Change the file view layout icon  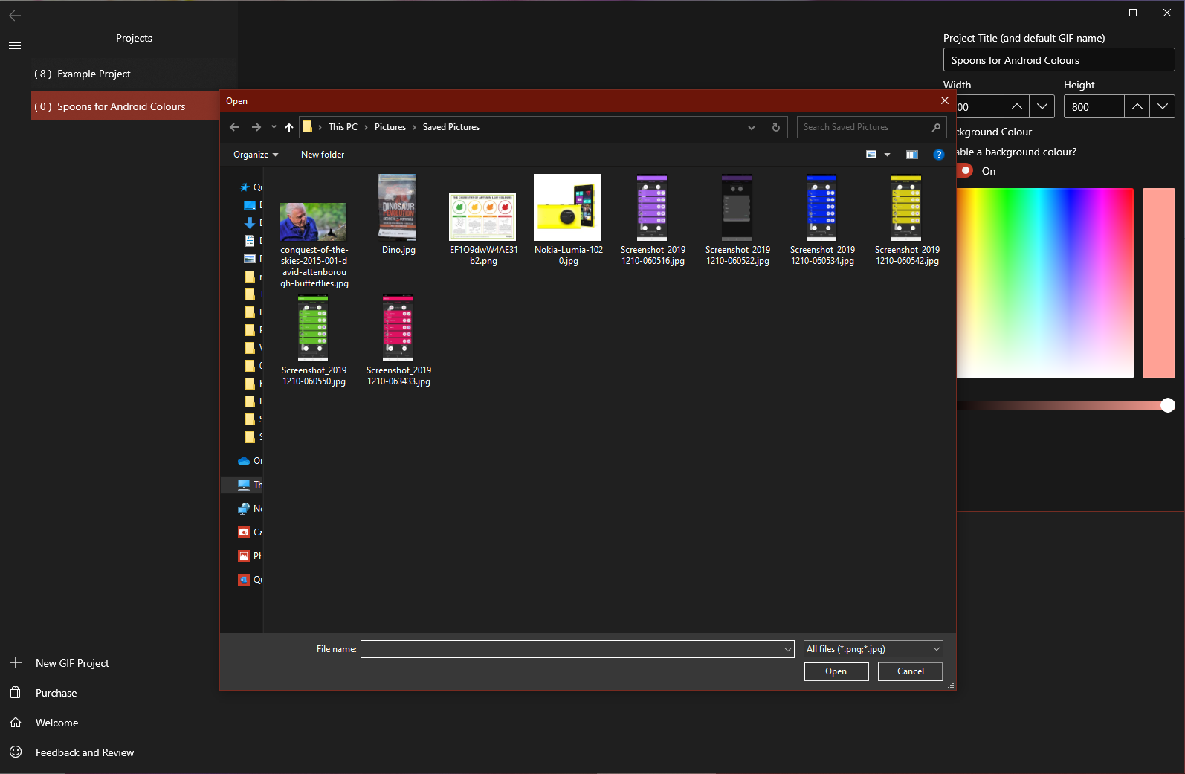coord(871,155)
